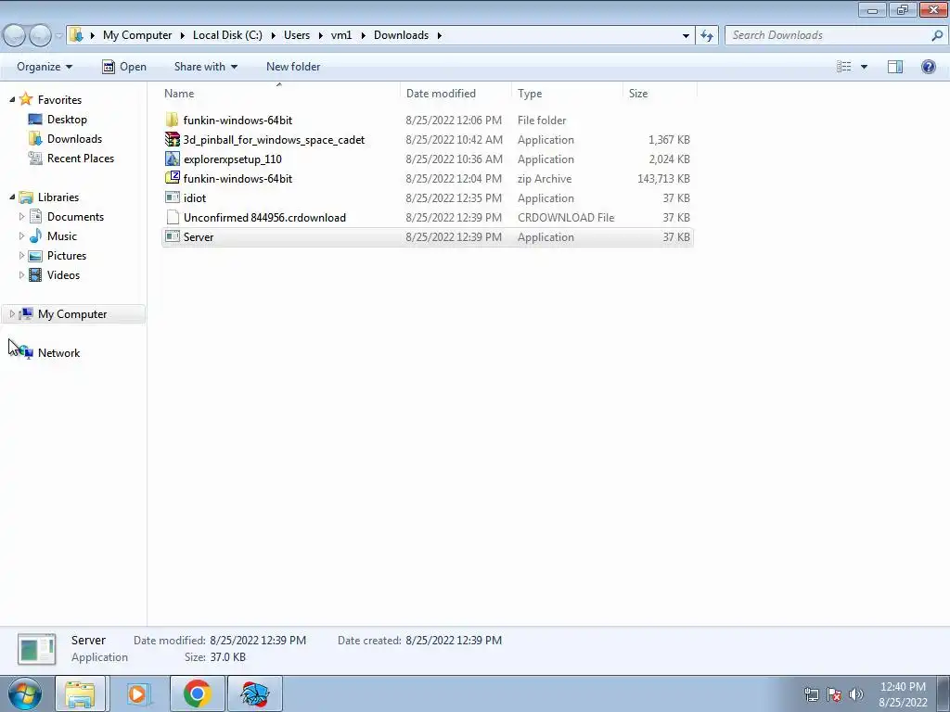Open the blue hedgehog game taskbar icon
This screenshot has height=712, width=950.
tap(254, 693)
